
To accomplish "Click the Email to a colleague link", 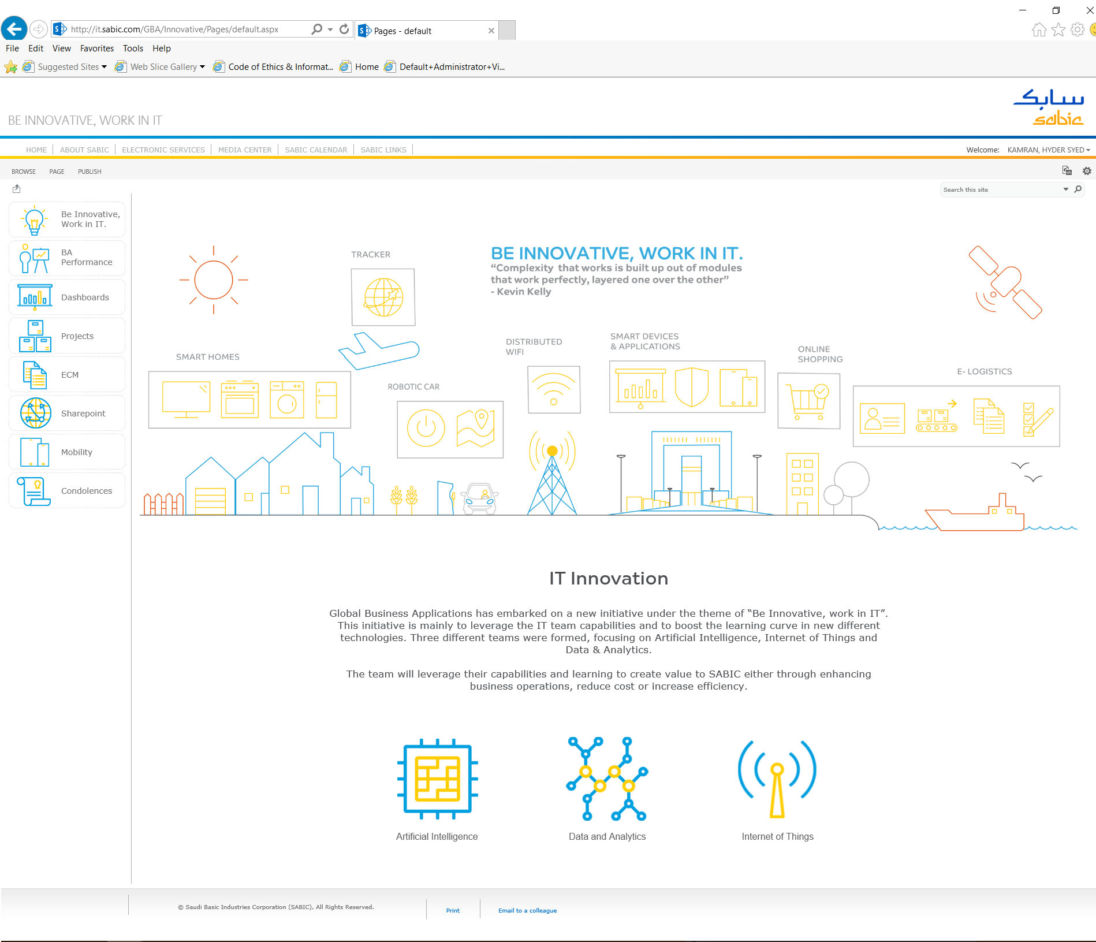I will coord(527,911).
